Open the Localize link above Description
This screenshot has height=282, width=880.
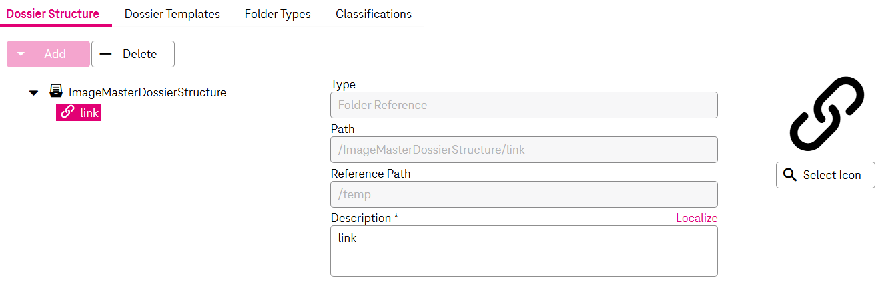coord(697,218)
